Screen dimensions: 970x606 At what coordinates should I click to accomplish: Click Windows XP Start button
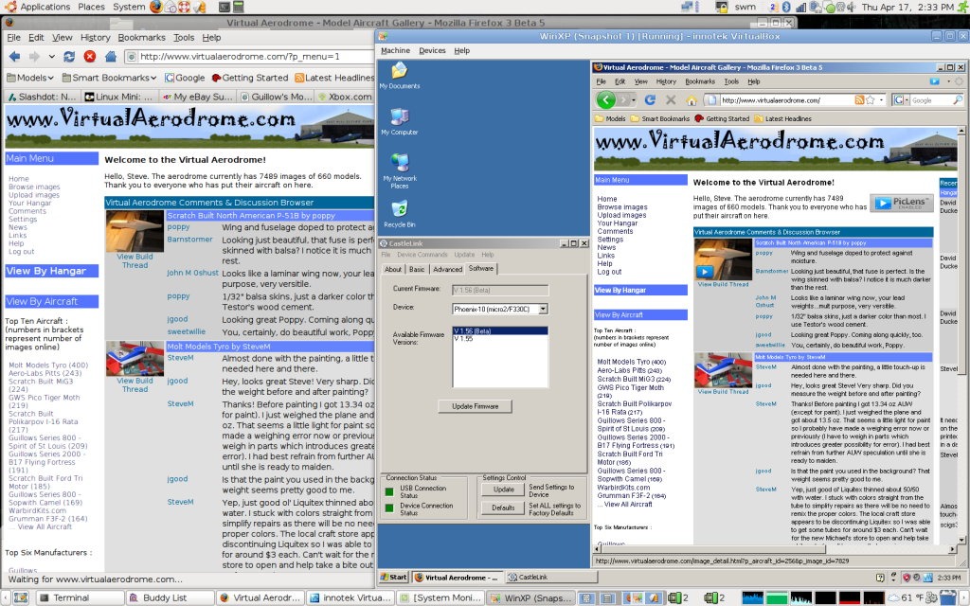pos(394,577)
